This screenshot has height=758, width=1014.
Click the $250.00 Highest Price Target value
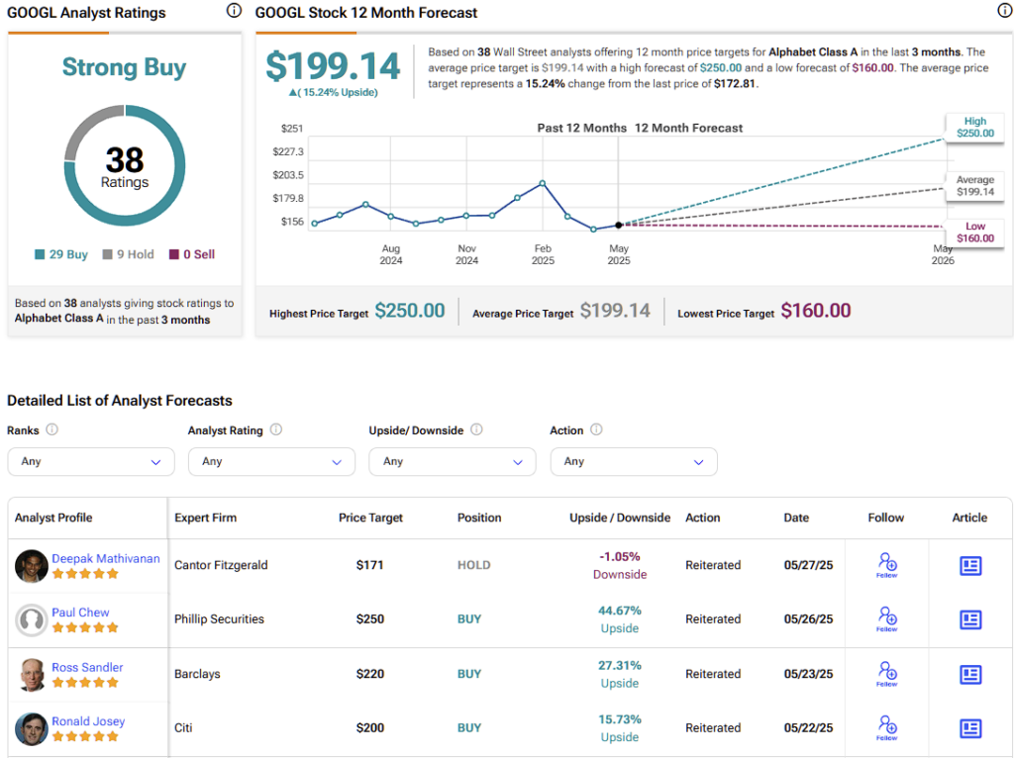tap(410, 311)
